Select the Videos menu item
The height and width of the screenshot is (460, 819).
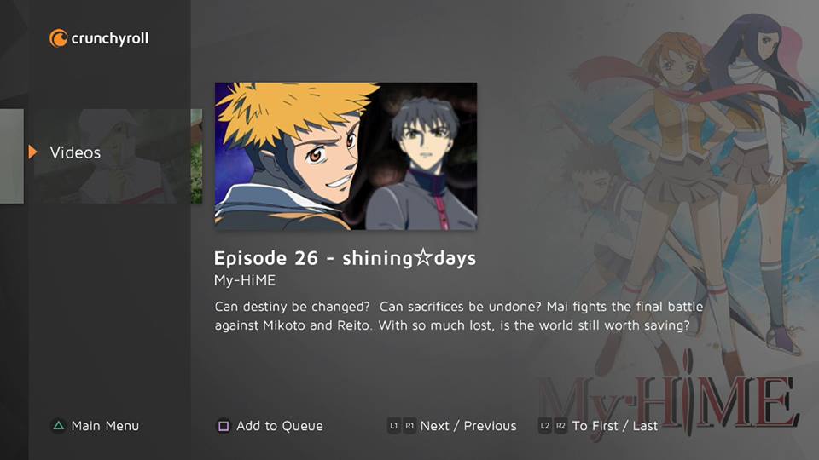click(x=75, y=152)
